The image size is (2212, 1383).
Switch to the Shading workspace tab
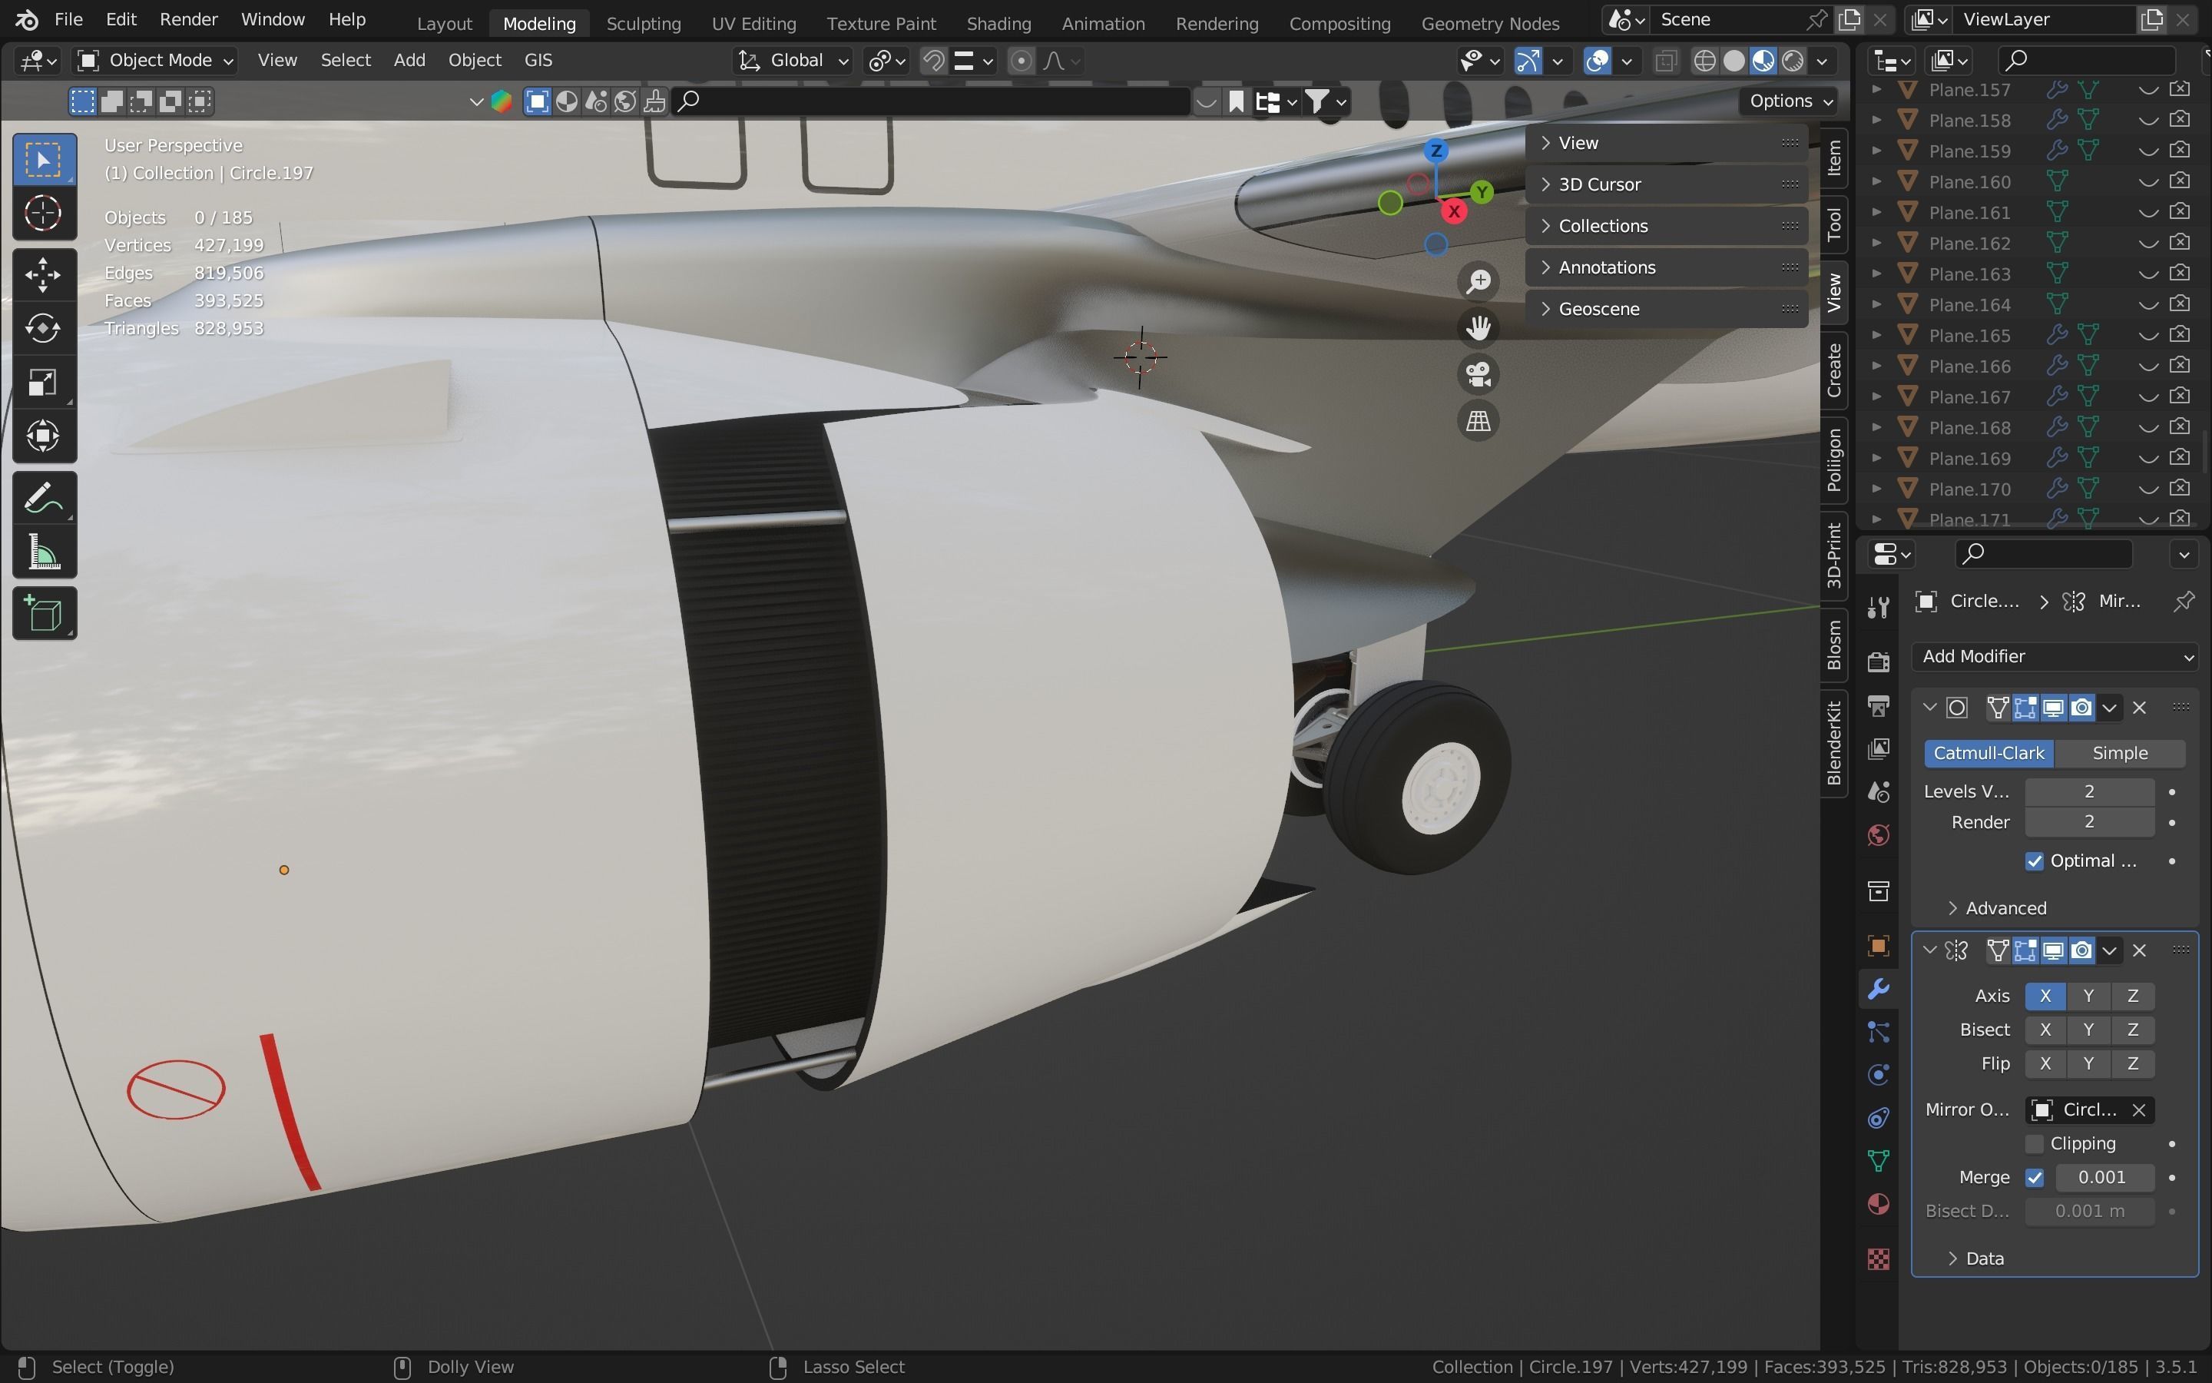(998, 23)
